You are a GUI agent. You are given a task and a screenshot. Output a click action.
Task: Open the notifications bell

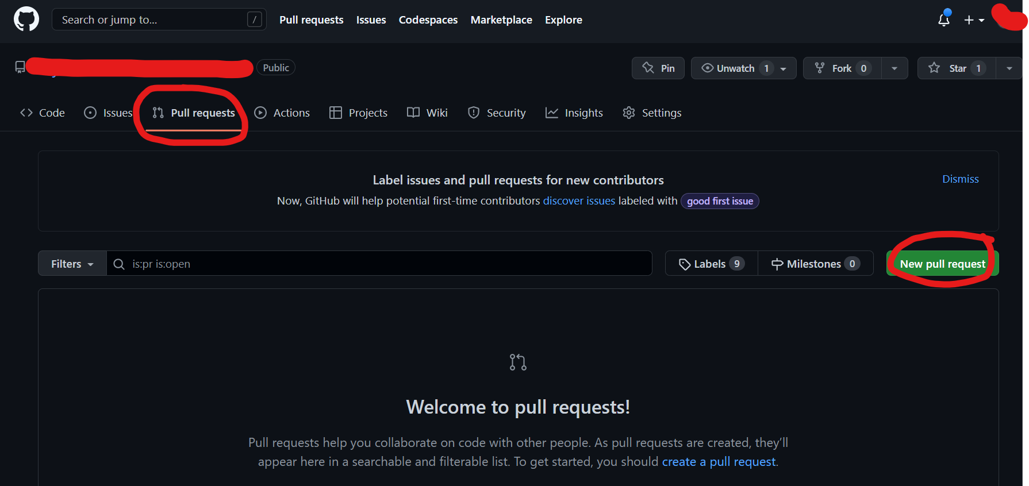(x=944, y=20)
